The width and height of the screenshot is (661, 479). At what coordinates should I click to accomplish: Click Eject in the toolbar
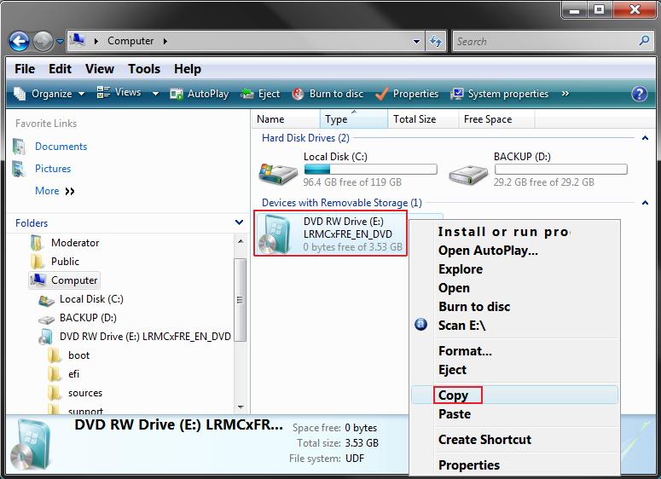point(260,94)
